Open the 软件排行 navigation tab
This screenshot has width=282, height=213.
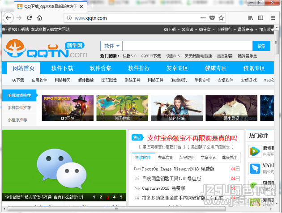pyautogui.click(x=139, y=68)
